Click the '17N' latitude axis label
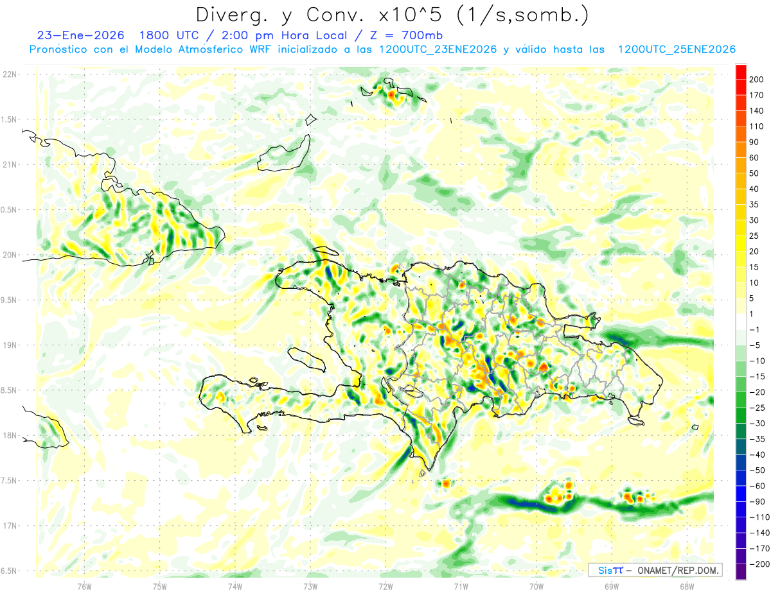This screenshot has height=595, width=771. click(9, 526)
